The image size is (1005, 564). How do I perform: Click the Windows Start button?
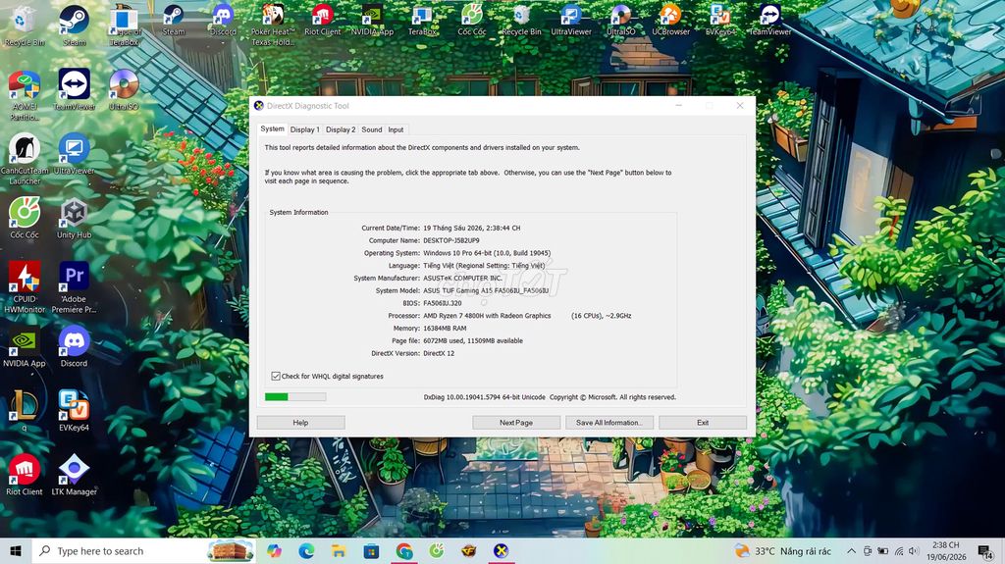tap(16, 550)
